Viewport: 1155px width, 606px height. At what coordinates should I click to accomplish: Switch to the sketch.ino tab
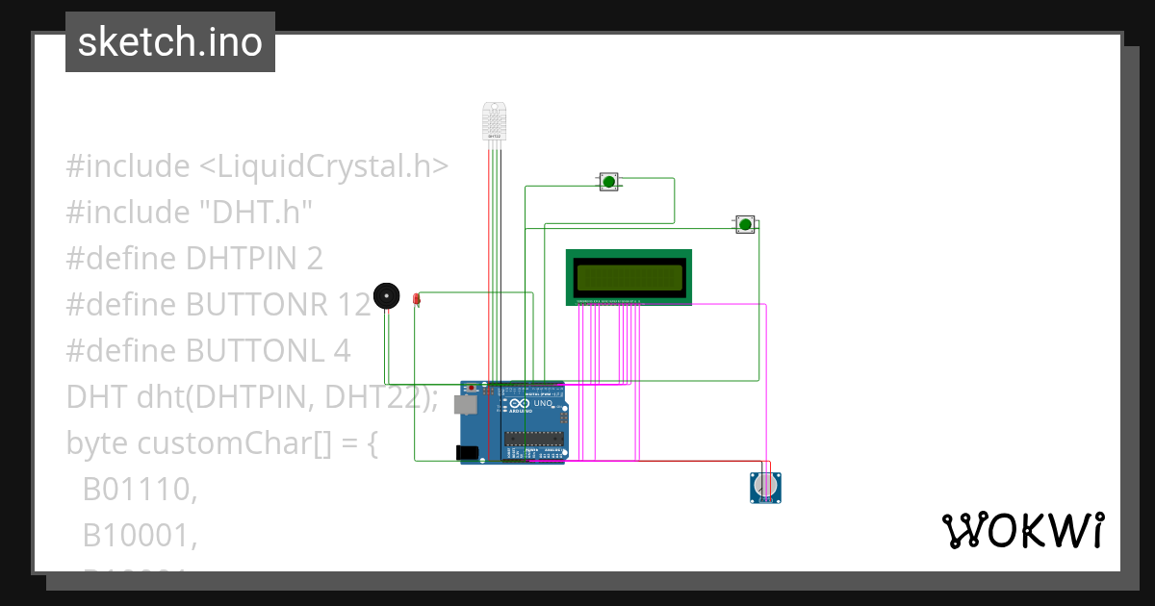(x=169, y=41)
